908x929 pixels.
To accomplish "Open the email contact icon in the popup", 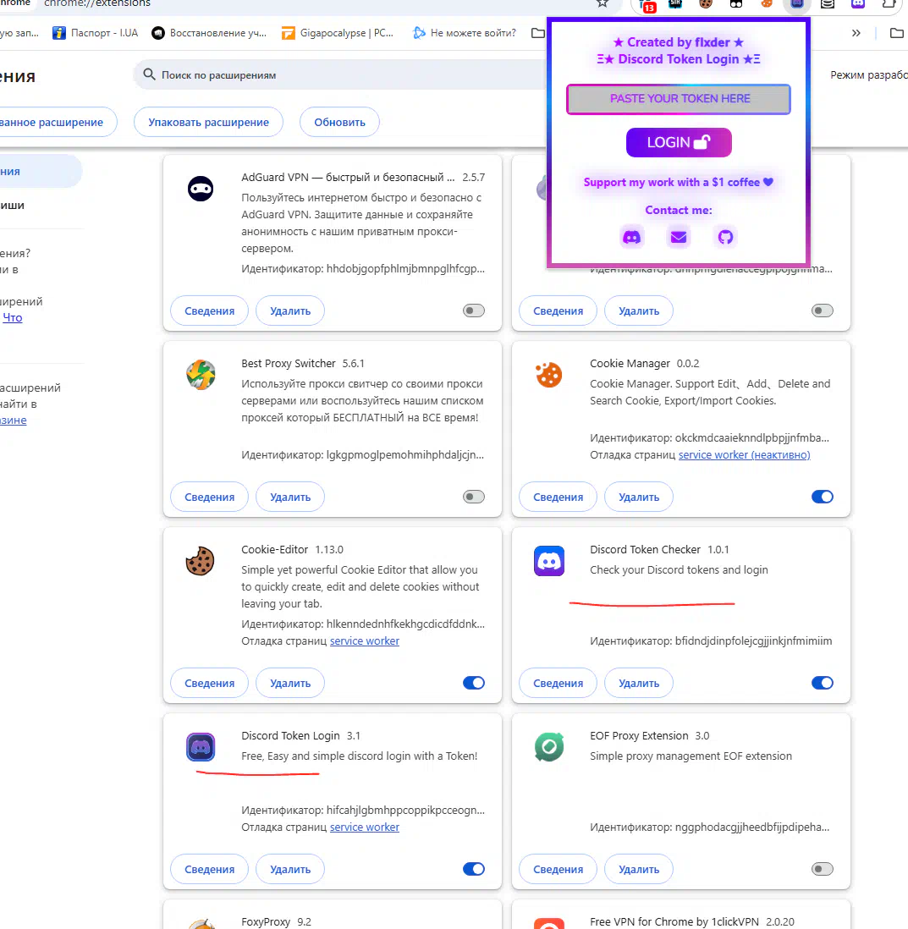I will (x=679, y=237).
